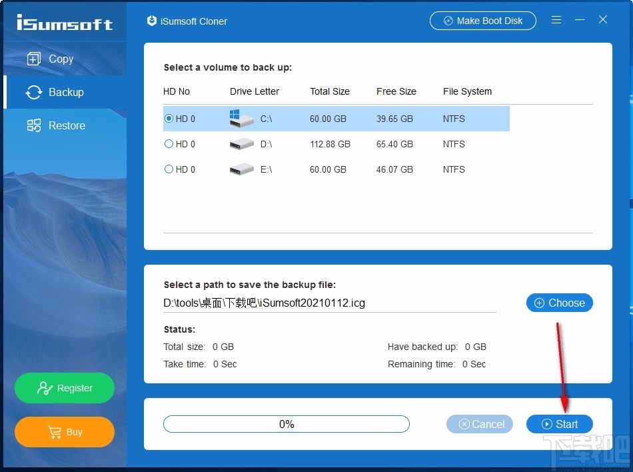Click the Have backed up: 0 GB text

pyautogui.click(x=437, y=347)
